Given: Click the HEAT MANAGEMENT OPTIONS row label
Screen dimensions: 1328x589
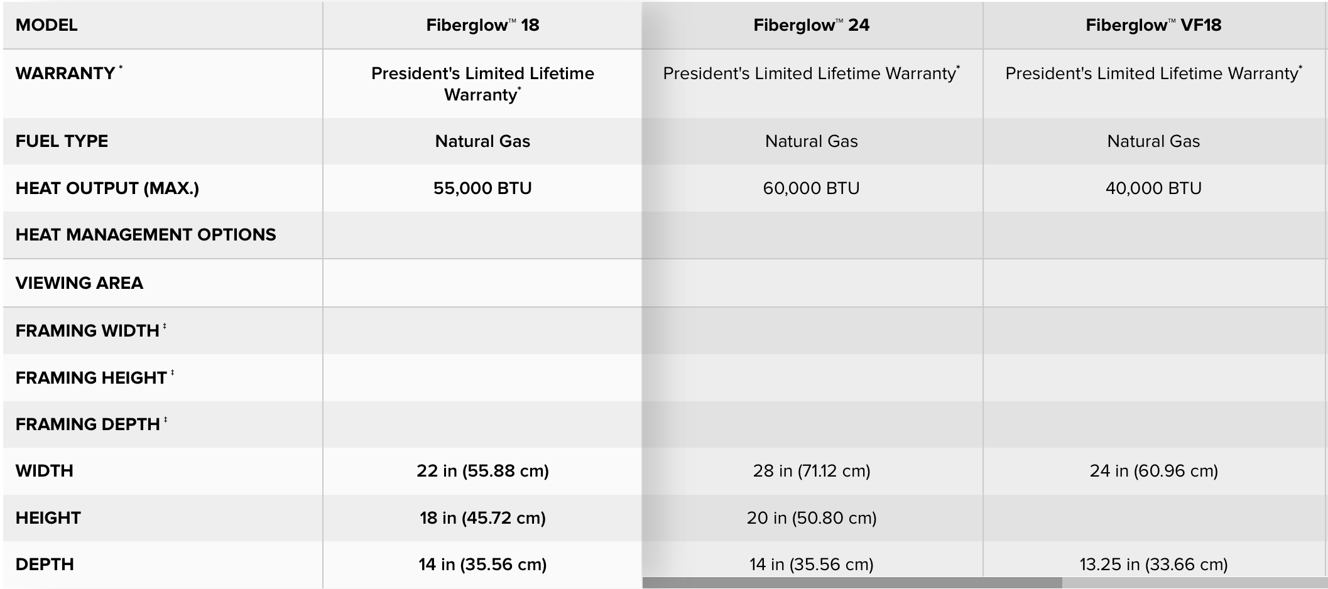Looking at the screenshot, I should [x=146, y=235].
